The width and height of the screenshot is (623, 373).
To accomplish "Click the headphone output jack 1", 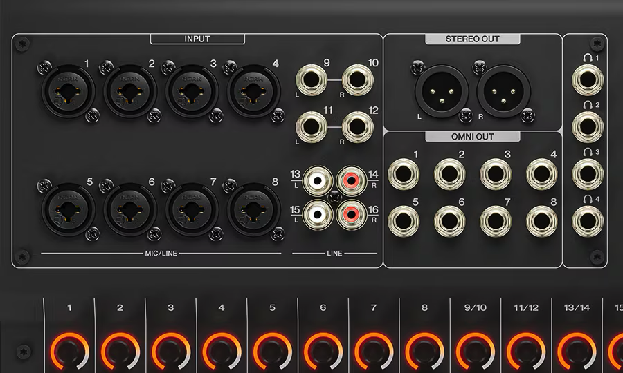I will [587, 80].
